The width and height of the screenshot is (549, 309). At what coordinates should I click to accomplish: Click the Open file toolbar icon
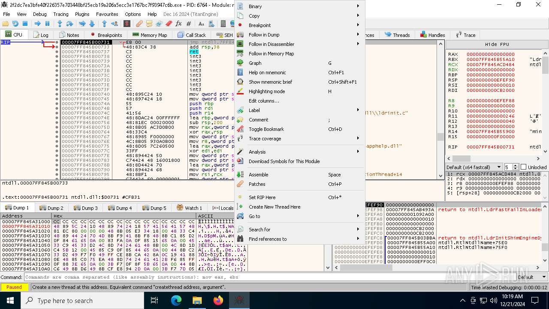coord(6,24)
